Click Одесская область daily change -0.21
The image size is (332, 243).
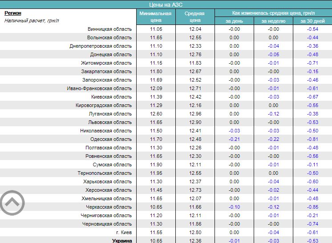[234, 139]
